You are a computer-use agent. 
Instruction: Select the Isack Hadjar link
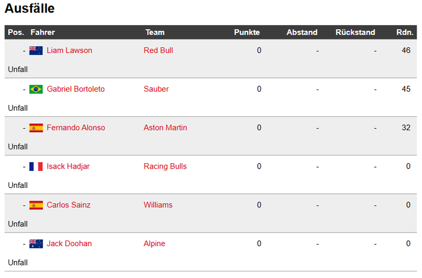point(68,166)
